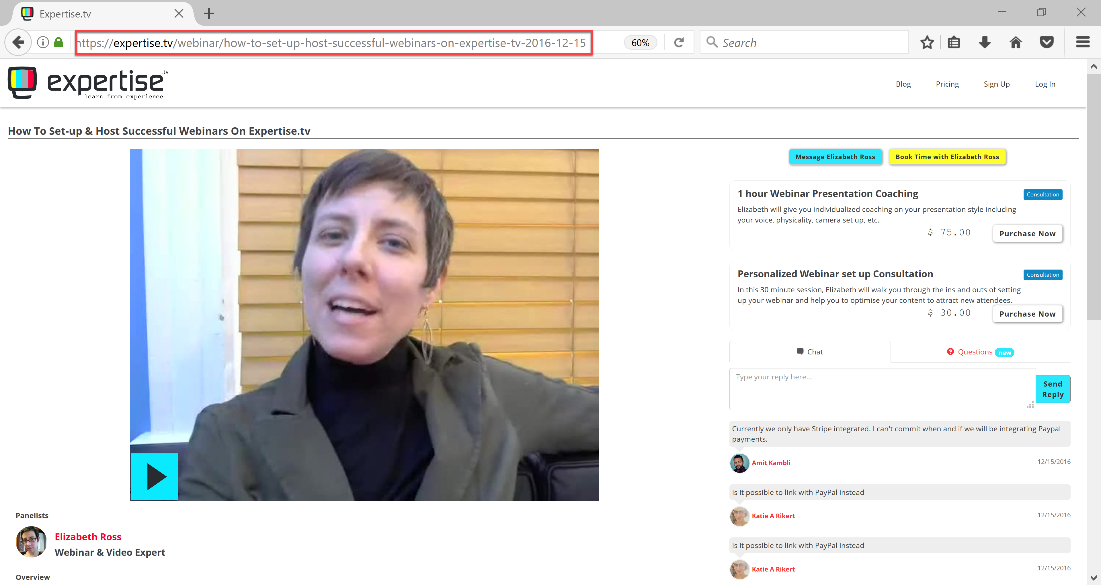1101x585 pixels.
Task: Click the browser back arrow button
Action: tap(18, 42)
